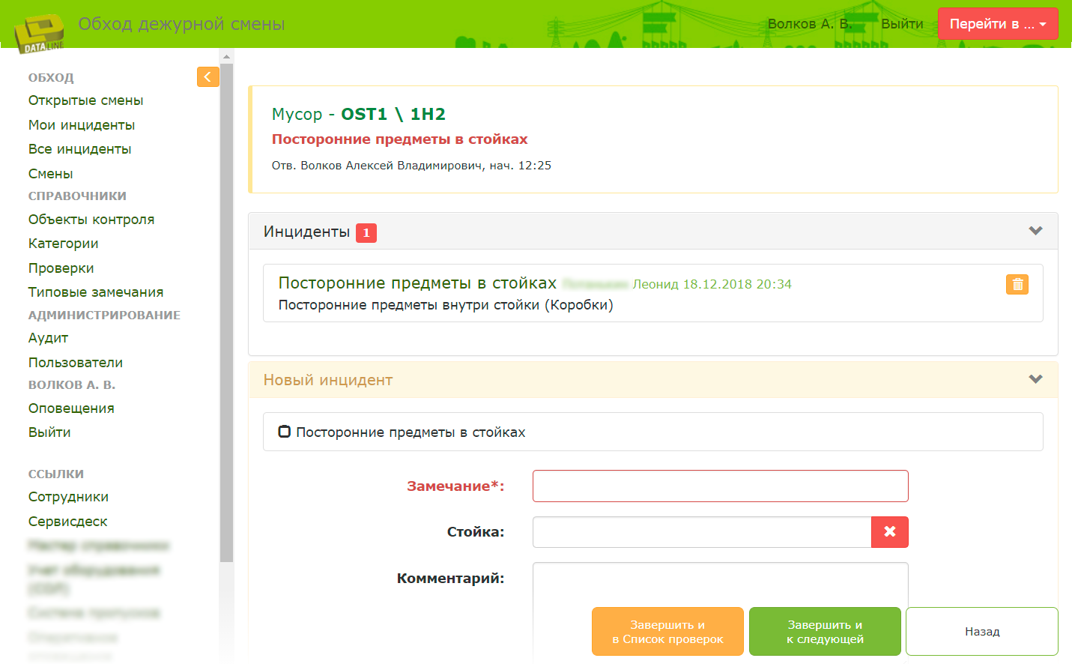Viewport: 1072px width, 664px height.
Task: Click the required Замечание input field
Action: coord(719,486)
